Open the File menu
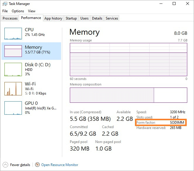Viewport: 194px width, 171px height. click(5, 11)
